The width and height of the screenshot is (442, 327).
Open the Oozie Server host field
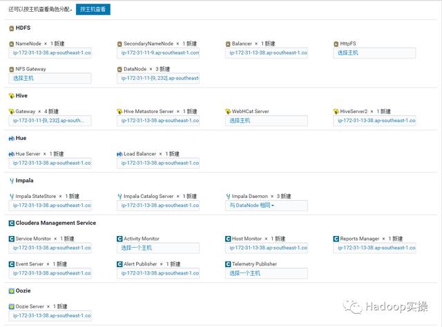(50, 316)
